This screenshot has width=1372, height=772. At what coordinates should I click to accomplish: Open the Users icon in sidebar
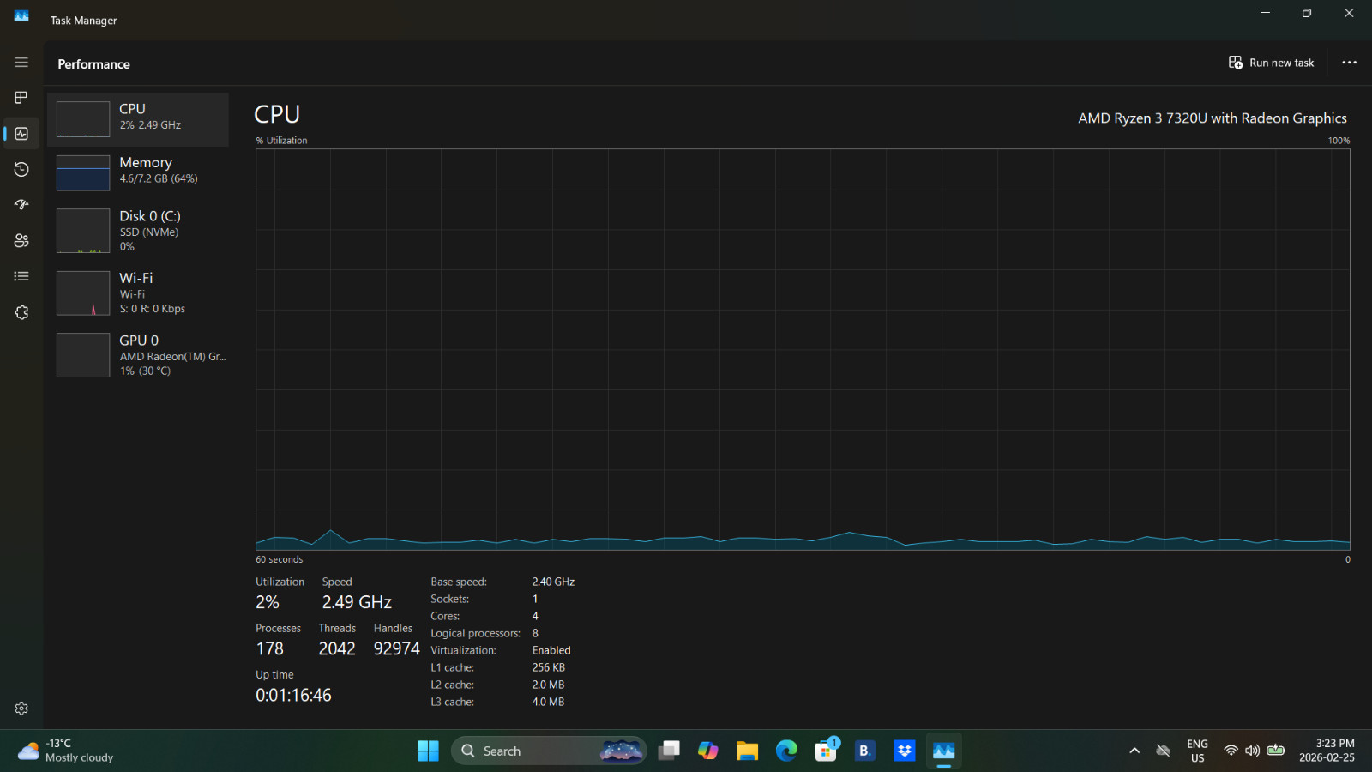tap(21, 241)
